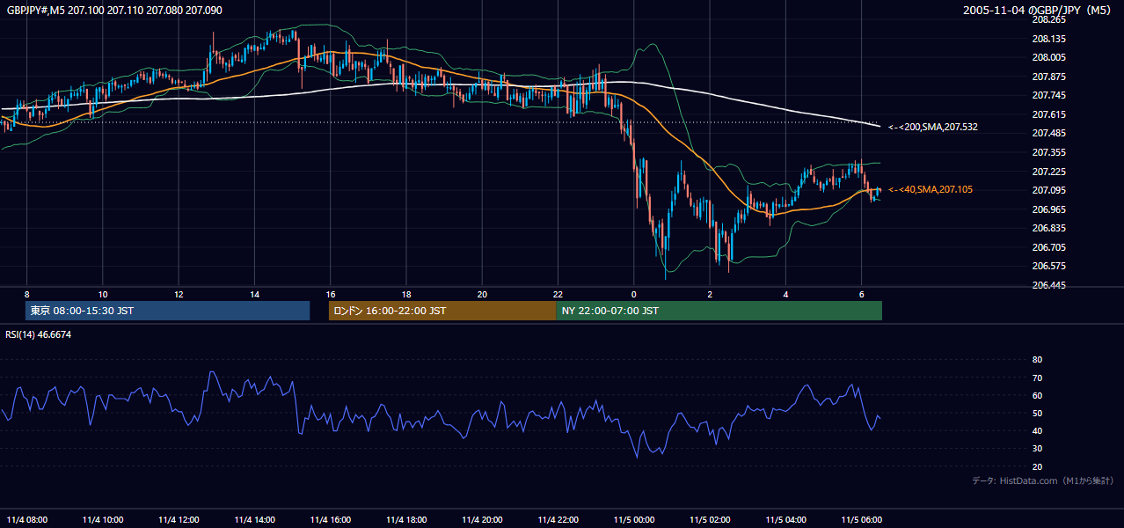1124x528 pixels.
Task: Click price axis value 208.135
Action: (1048, 39)
